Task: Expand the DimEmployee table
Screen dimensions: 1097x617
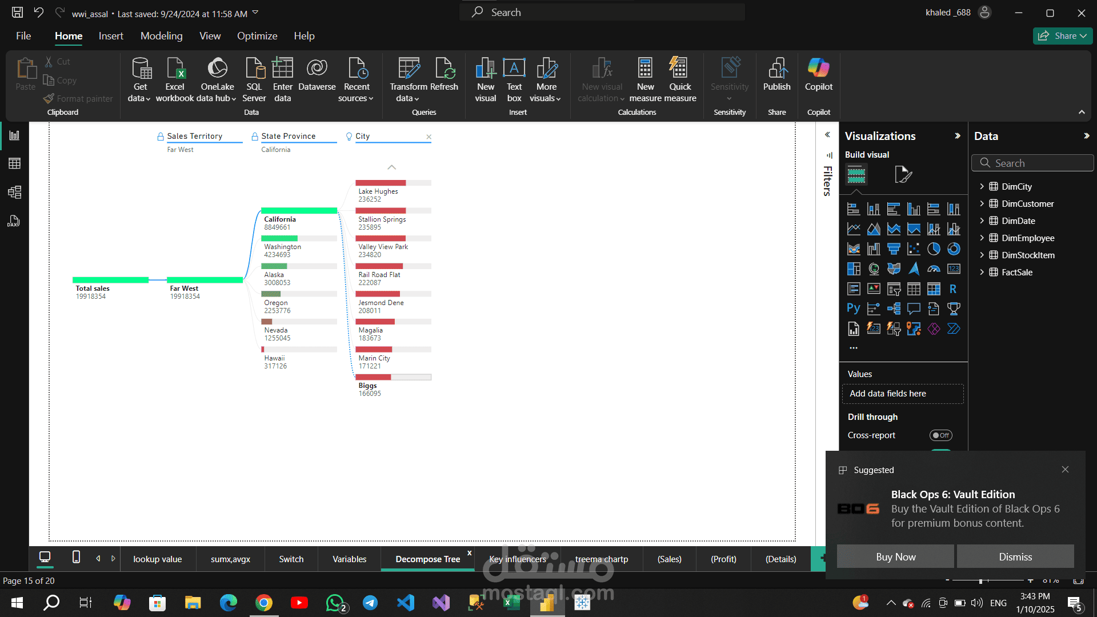Action: [x=982, y=238]
